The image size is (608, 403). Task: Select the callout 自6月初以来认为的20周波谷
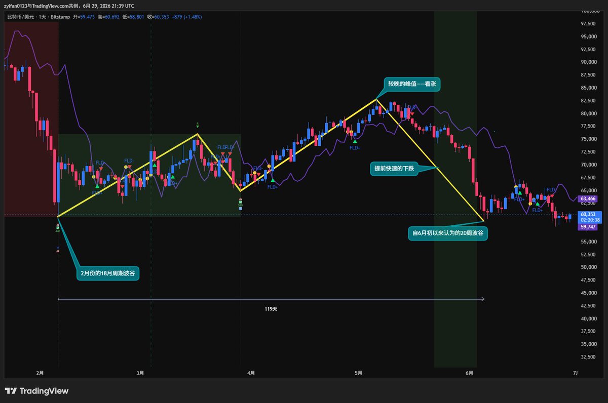point(448,234)
